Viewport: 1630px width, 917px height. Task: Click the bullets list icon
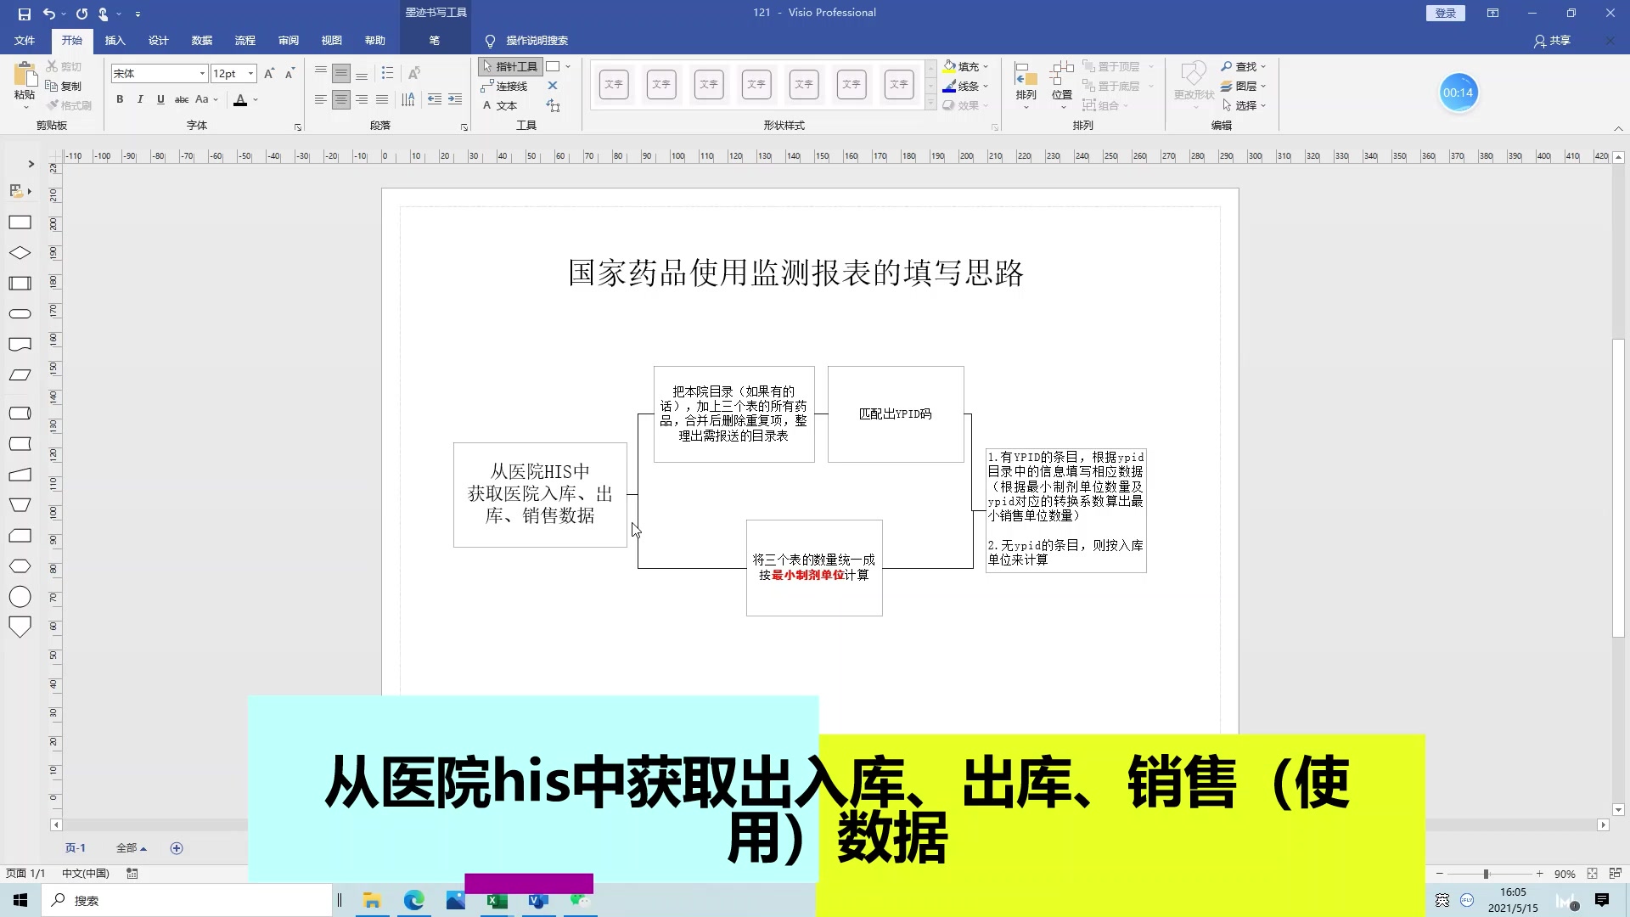(x=387, y=73)
